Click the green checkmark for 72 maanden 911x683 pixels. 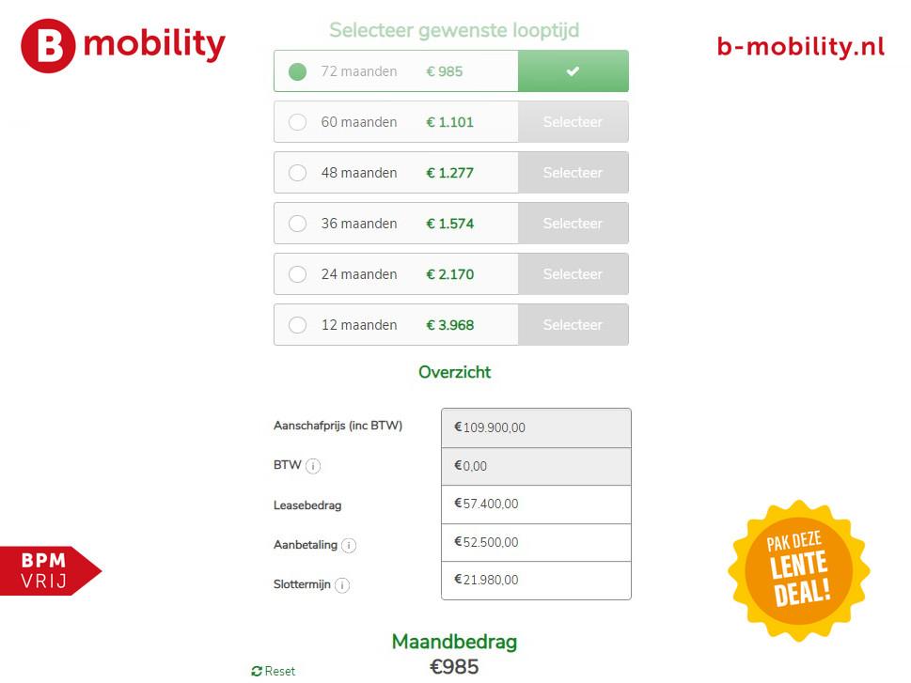pos(573,70)
